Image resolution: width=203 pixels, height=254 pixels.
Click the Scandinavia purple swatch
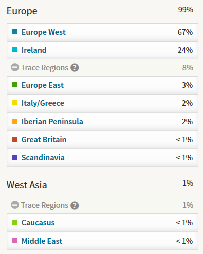pyautogui.click(x=15, y=157)
